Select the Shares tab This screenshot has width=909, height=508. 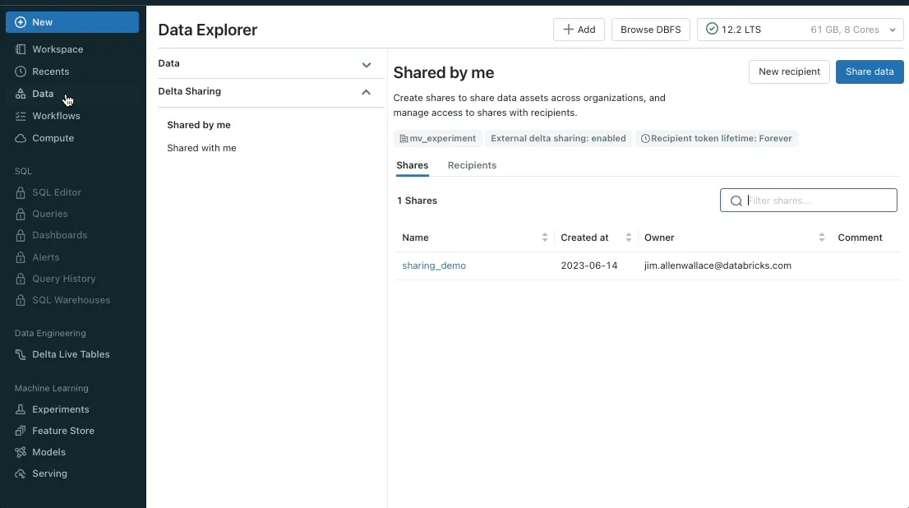[x=412, y=165]
